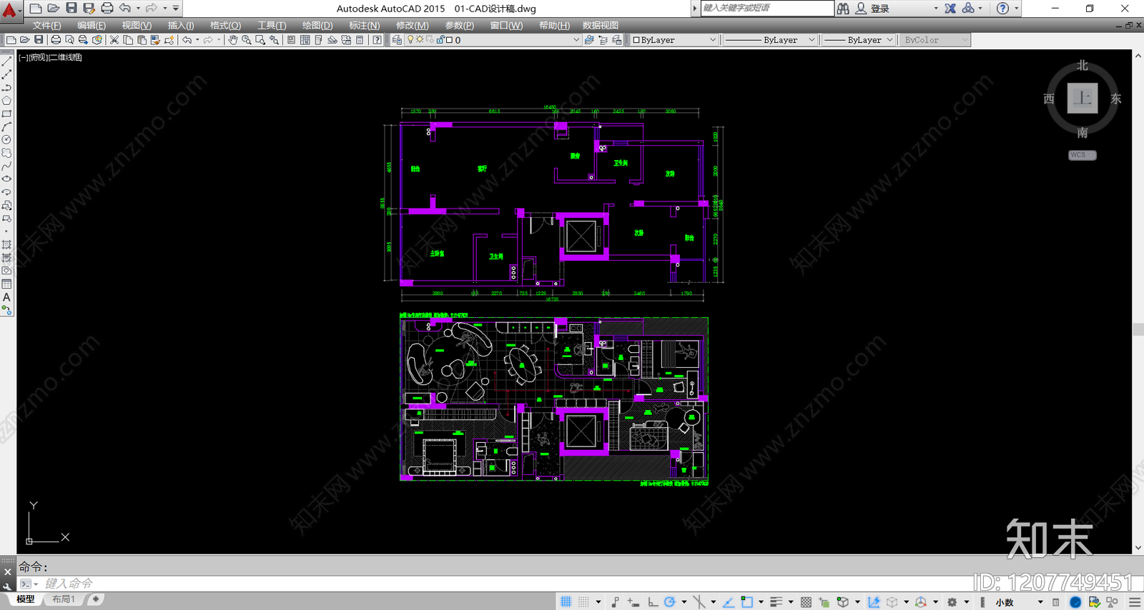Select the Line tool in draw toolbar

point(6,61)
